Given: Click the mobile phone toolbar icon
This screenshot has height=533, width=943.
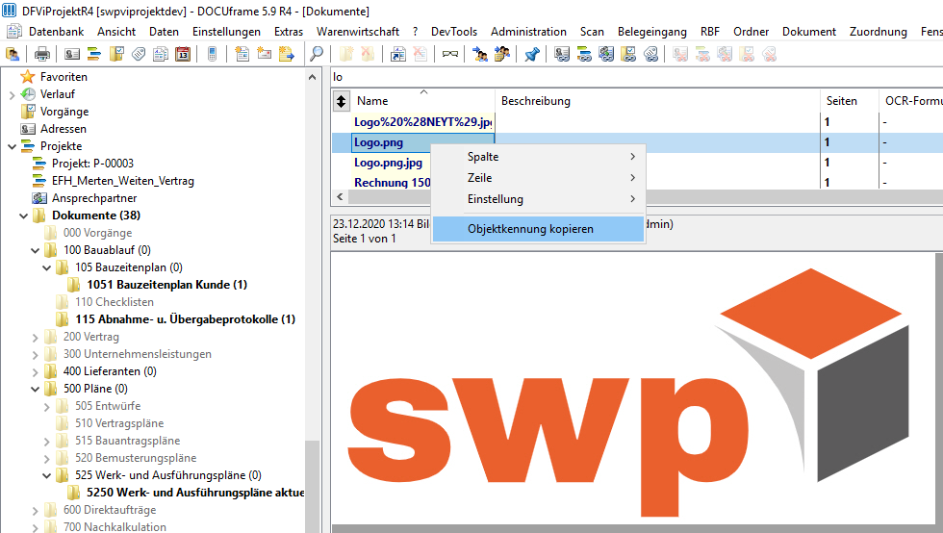Looking at the screenshot, I should [212, 55].
